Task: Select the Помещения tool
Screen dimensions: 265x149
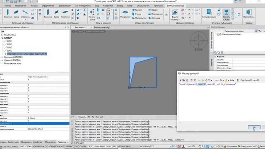Action: [x=155, y=14]
